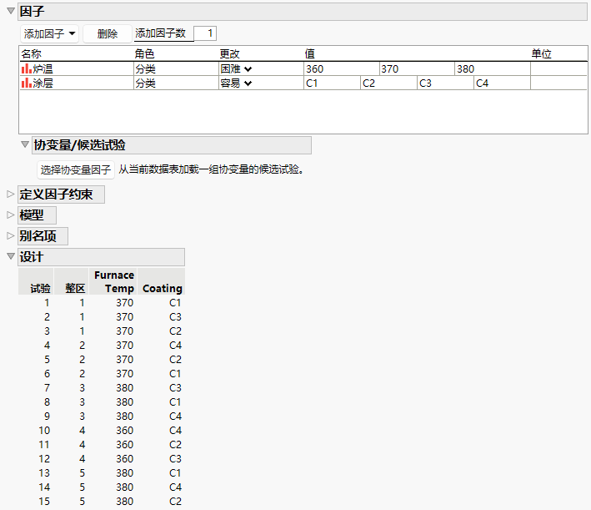
Task: Expand the 定义因子约束 section
Action: [11, 194]
